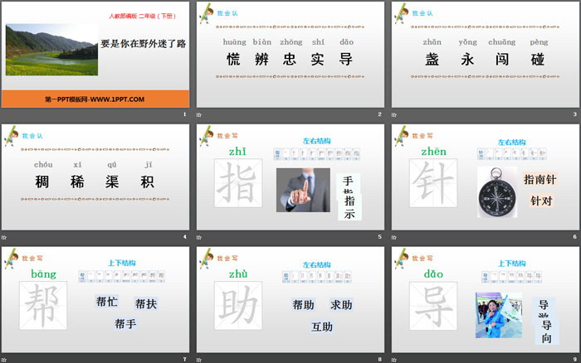581x363 pixels.
Task: Select slide 6 thumbnail showing character 针
Action: (x=486, y=177)
